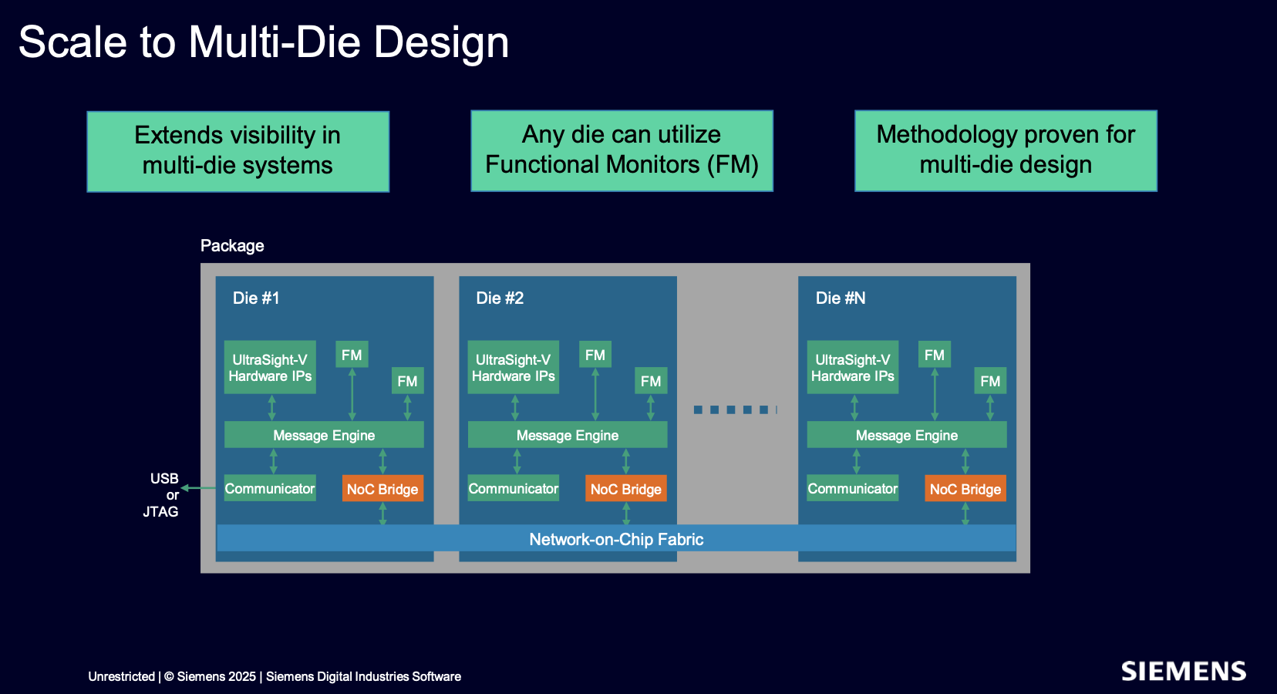Click the lower FM block in Die #N
Viewport: 1277px width, 694px height.
tap(990, 381)
